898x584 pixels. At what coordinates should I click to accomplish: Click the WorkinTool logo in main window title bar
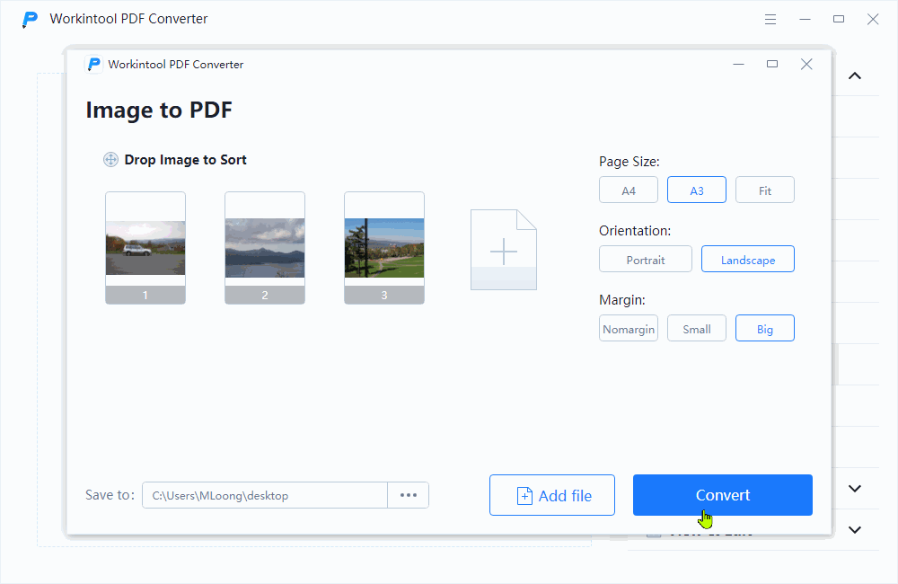pos(30,18)
